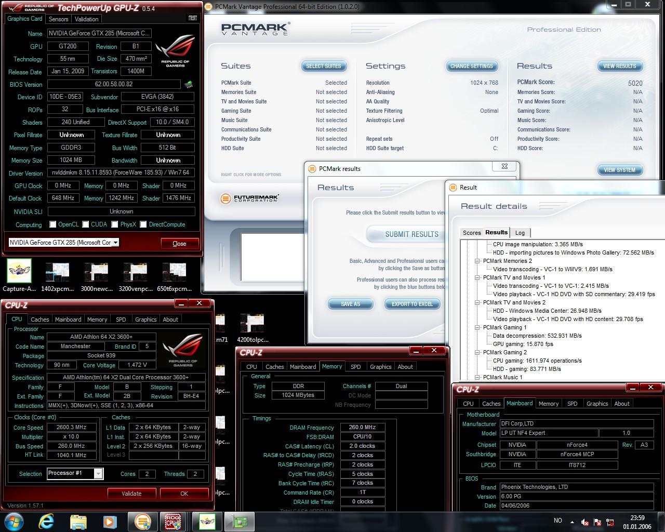Select the 3000newc... desktop thumbnail icon
This screenshot has width=665, height=532.
click(96, 276)
